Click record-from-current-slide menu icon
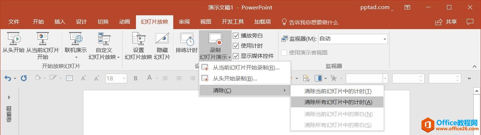 (x=205, y=67)
